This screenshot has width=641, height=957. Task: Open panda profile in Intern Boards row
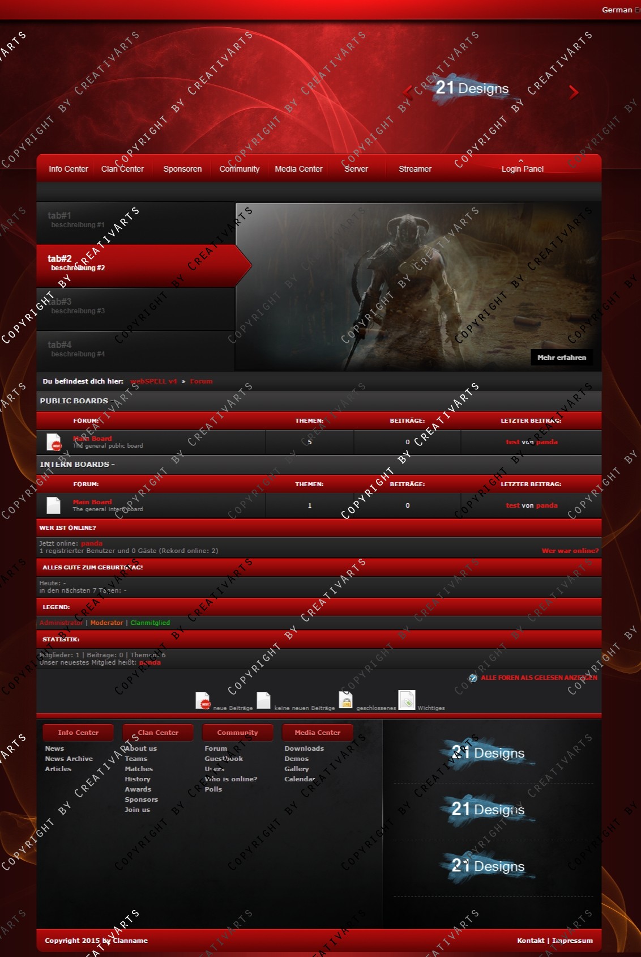coord(547,505)
